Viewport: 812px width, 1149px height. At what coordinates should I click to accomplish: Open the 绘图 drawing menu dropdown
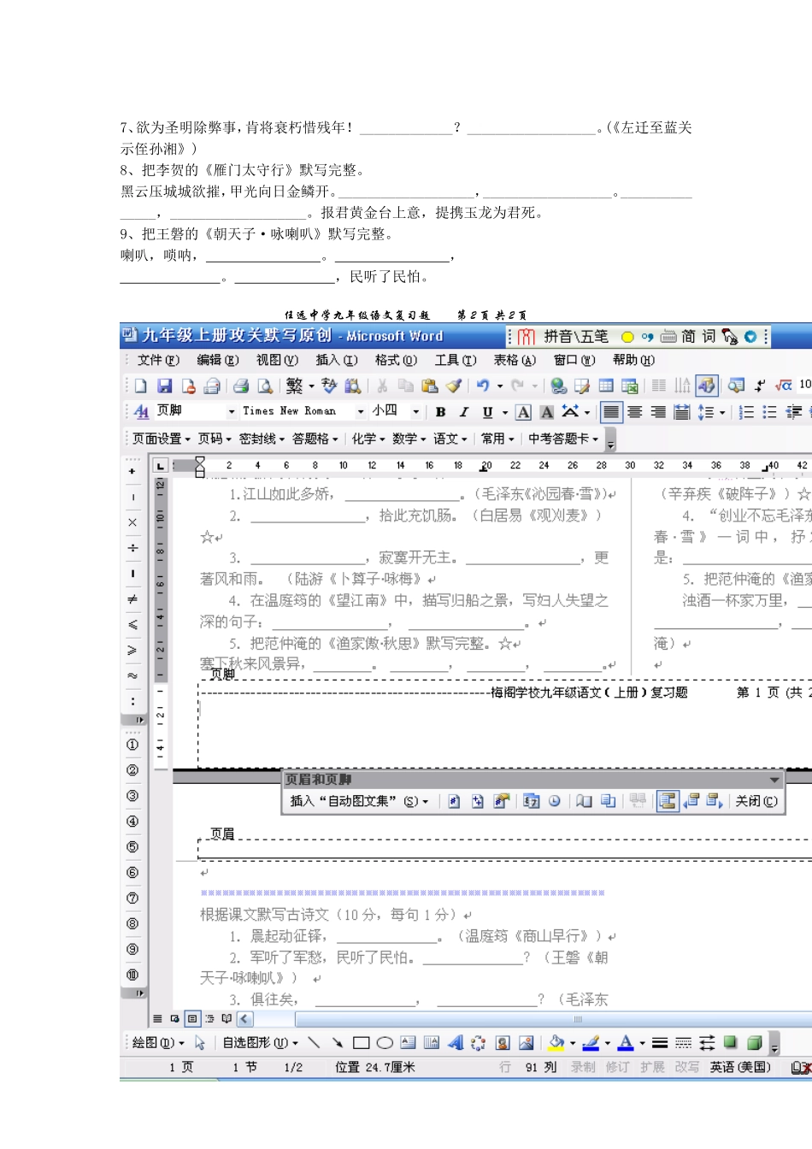(x=158, y=1043)
